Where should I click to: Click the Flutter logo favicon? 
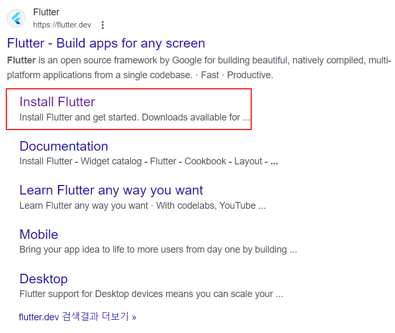(x=16, y=18)
